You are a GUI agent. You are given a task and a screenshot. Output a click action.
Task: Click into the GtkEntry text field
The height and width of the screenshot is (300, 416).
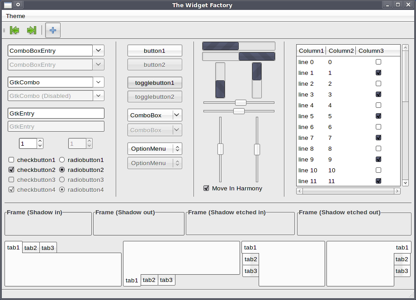56,113
